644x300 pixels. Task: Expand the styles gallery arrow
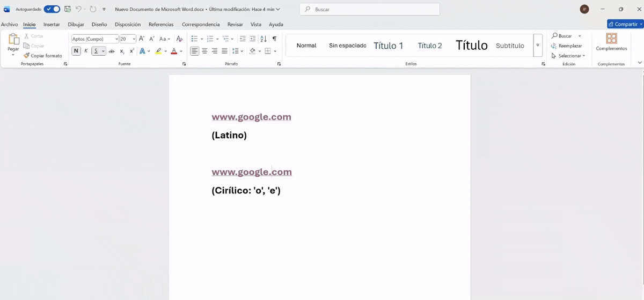pos(538,46)
